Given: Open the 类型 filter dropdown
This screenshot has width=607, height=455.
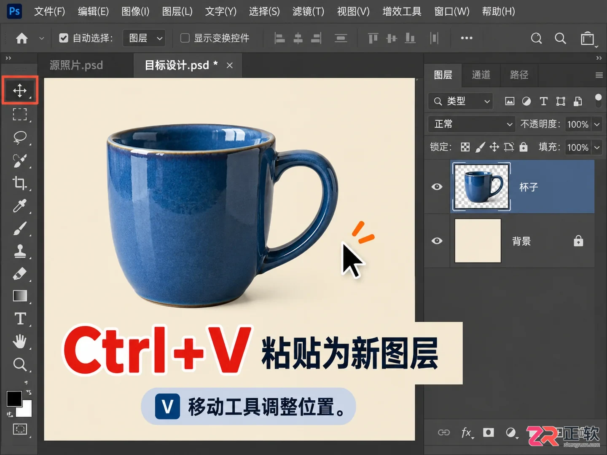Looking at the screenshot, I should click(461, 101).
